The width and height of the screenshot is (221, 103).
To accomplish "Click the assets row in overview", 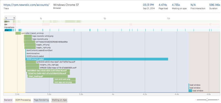I will pyautogui.click(x=112, y=22).
